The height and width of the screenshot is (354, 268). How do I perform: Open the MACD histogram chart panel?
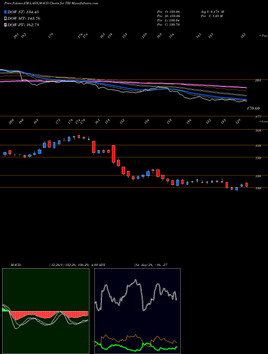pos(46,311)
